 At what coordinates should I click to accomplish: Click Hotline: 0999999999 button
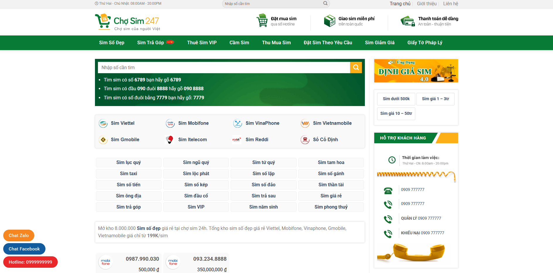pos(30,262)
